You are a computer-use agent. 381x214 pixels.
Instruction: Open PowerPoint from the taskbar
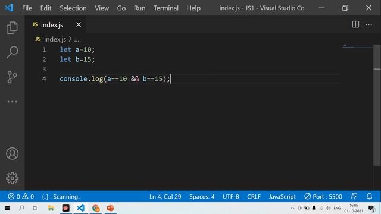(x=111, y=208)
